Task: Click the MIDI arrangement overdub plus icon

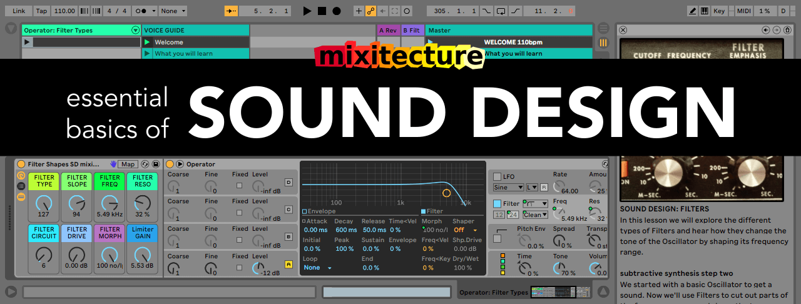Action: (x=359, y=11)
